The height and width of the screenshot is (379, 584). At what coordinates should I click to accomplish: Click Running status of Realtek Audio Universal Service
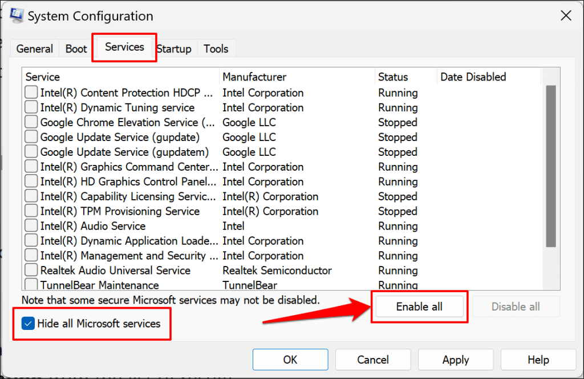pyautogui.click(x=398, y=270)
